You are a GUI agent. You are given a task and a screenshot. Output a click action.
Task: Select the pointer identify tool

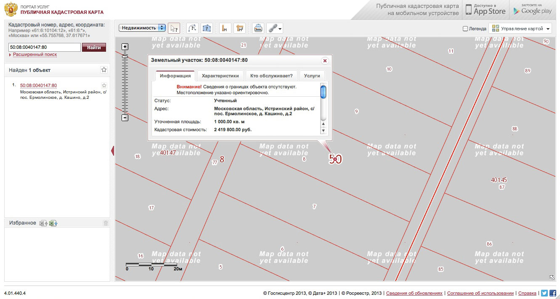click(x=174, y=28)
